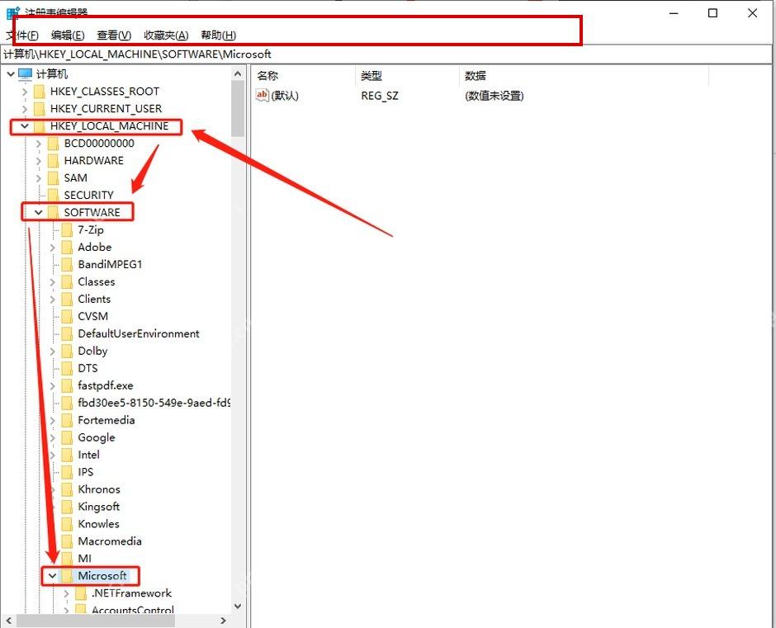Screen dimensions: 776x628
Task: Expand the Clients key
Action: tap(53, 299)
